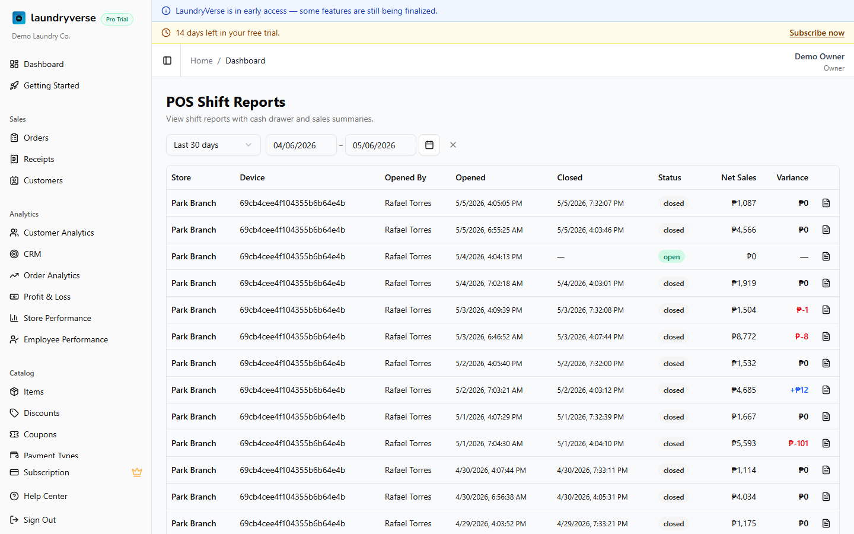Screen dimensions: 854x534
Task: Click the Status column header
Action: point(670,177)
